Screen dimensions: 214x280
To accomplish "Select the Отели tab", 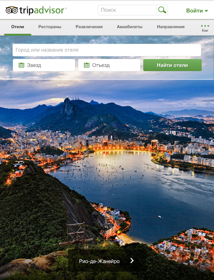I will pyautogui.click(x=18, y=27).
